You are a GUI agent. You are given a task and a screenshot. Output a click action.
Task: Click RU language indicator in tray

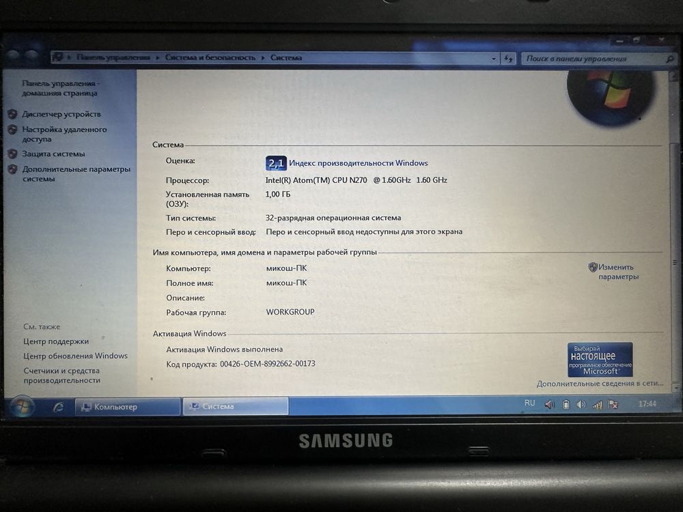coord(530,403)
